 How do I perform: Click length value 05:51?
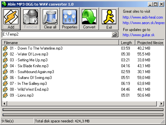[x=125, y=78]
